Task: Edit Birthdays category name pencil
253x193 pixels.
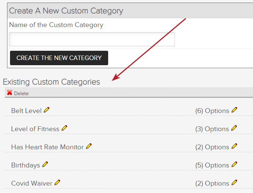Action: pyautogui.click(x=45, y=164)
